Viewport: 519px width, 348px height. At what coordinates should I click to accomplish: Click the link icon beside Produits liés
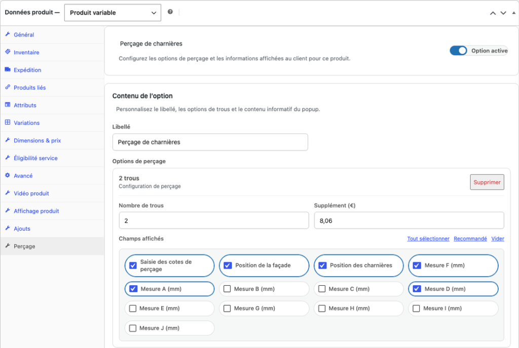(x=8, y=87)
